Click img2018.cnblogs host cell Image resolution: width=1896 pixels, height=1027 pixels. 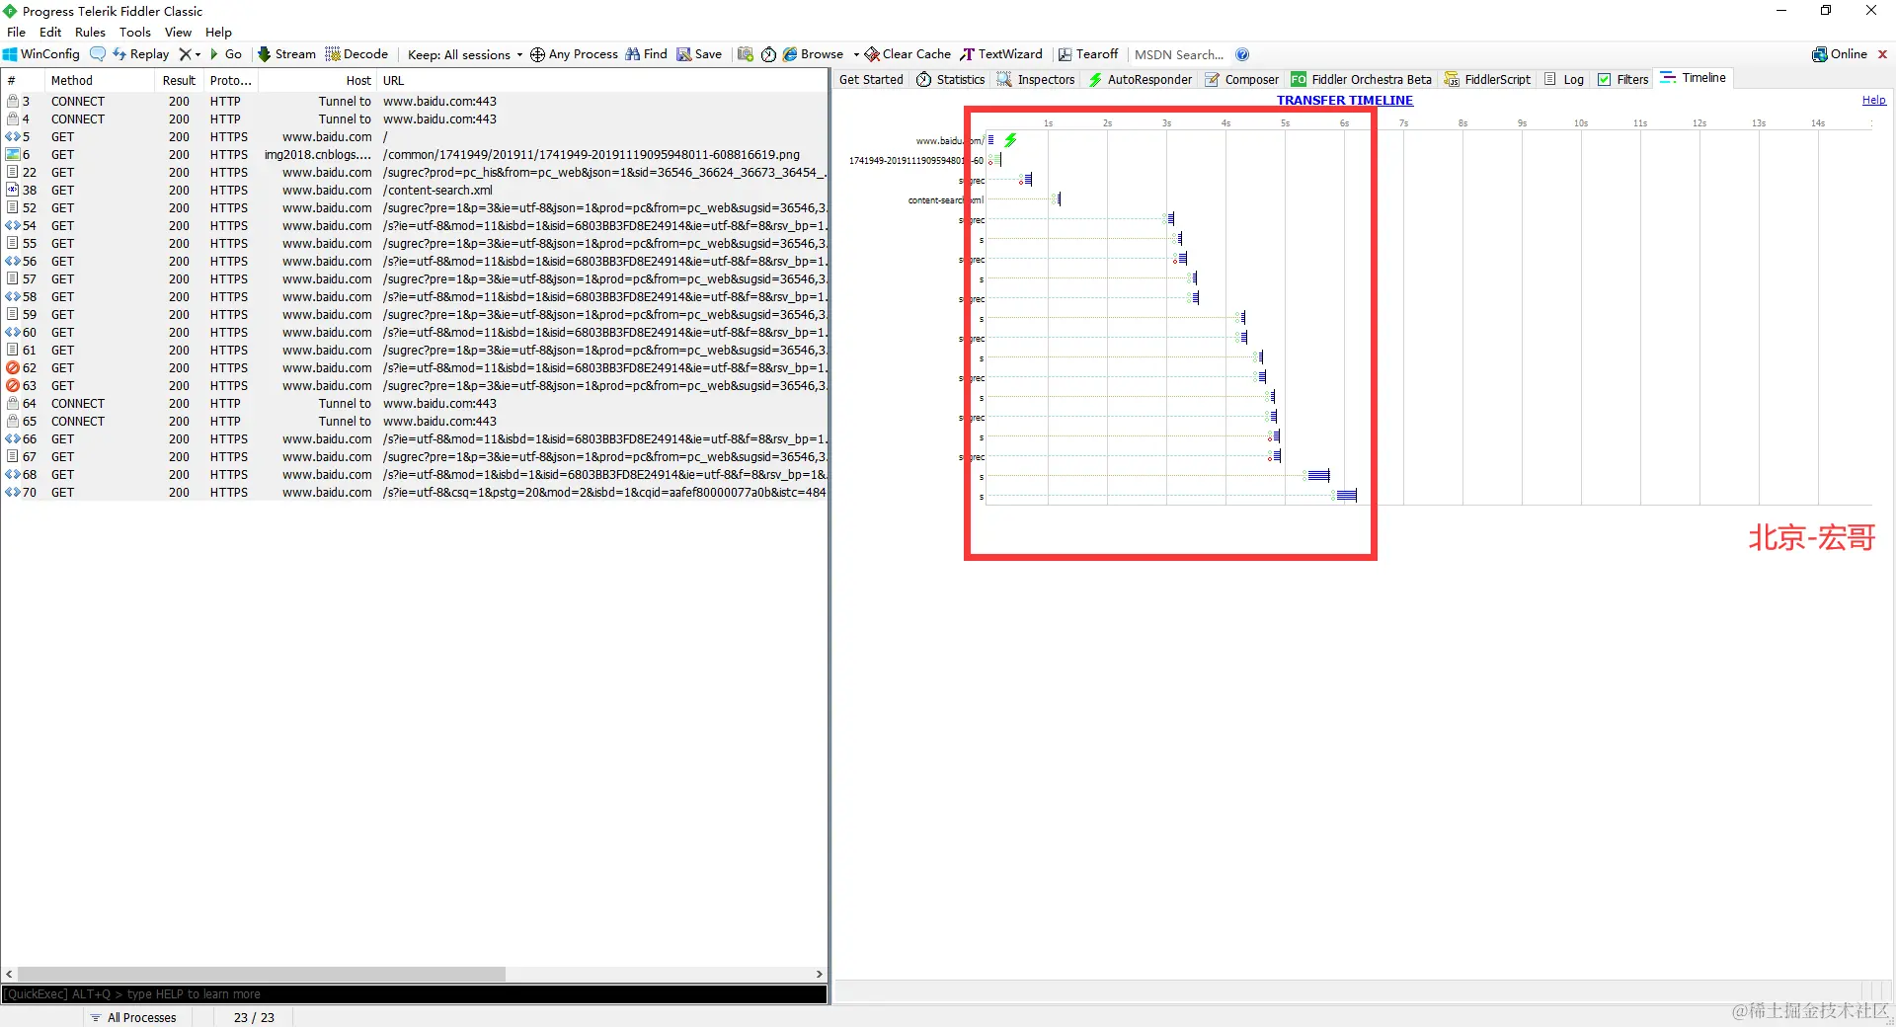pos(318,155)
